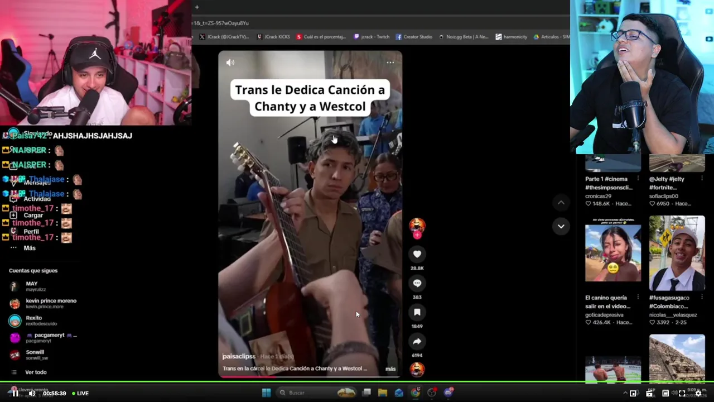Open JCrack KICKS bookmark
The image size is (714, 402).
point(273,37)
